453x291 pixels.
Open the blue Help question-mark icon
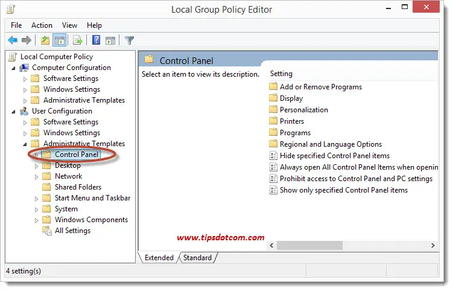96,40
